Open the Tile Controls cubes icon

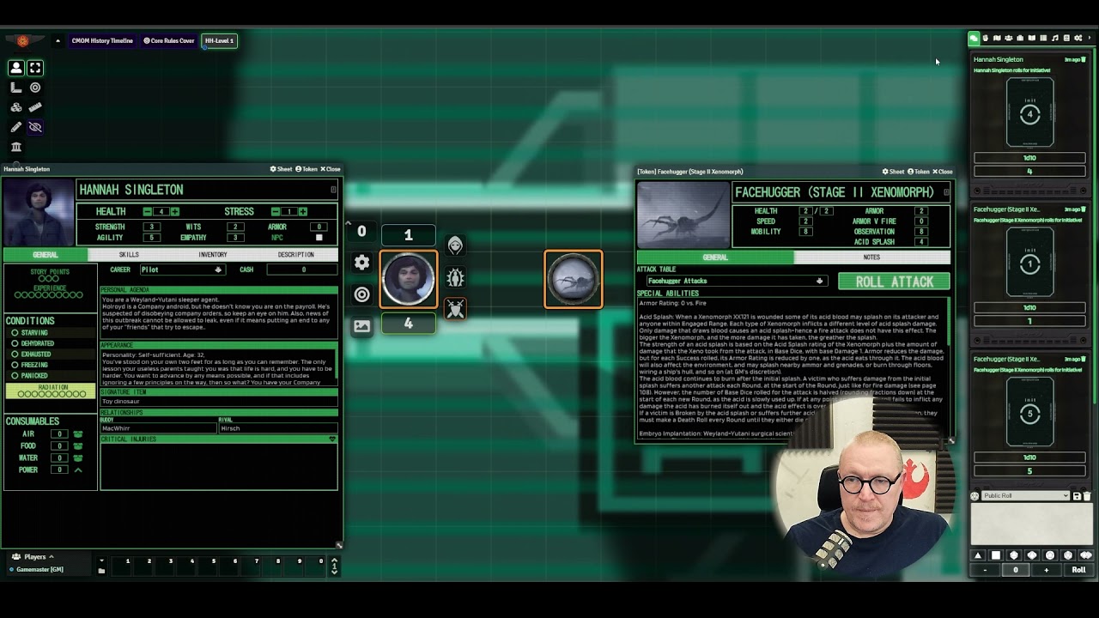coord(16,107)
